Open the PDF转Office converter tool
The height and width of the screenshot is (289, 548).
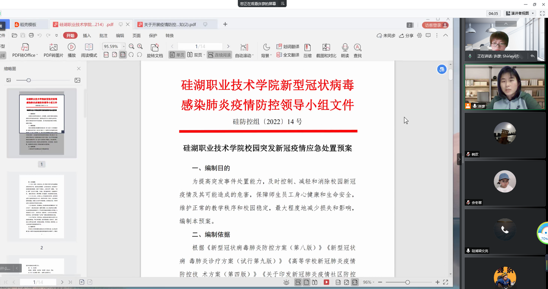tap(25, 50)
